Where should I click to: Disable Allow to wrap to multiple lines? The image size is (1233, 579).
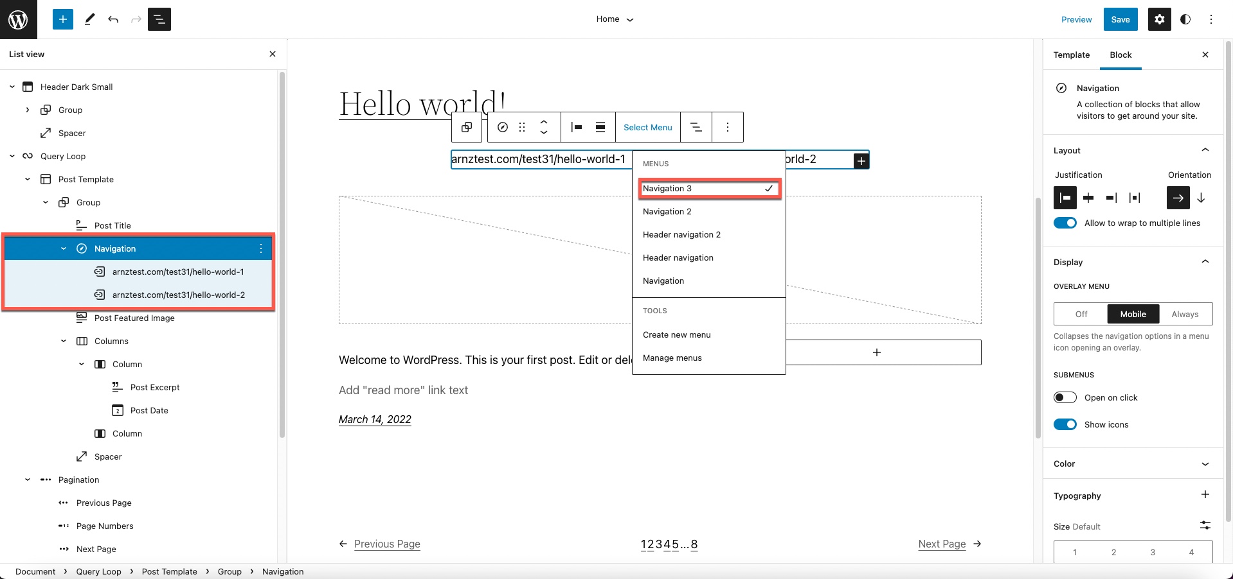pyautogui.click(x=1065, y=223)
